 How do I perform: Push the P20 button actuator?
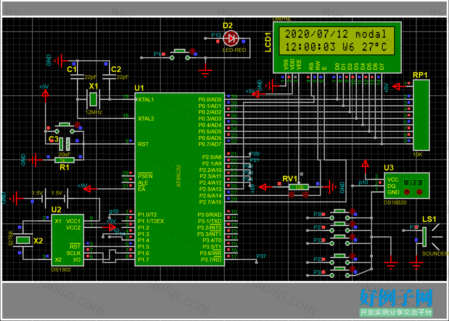(x=339, y=211)
